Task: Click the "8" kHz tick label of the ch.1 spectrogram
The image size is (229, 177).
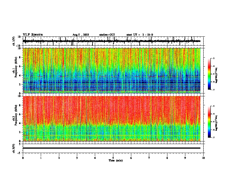Action: point(20,57)
